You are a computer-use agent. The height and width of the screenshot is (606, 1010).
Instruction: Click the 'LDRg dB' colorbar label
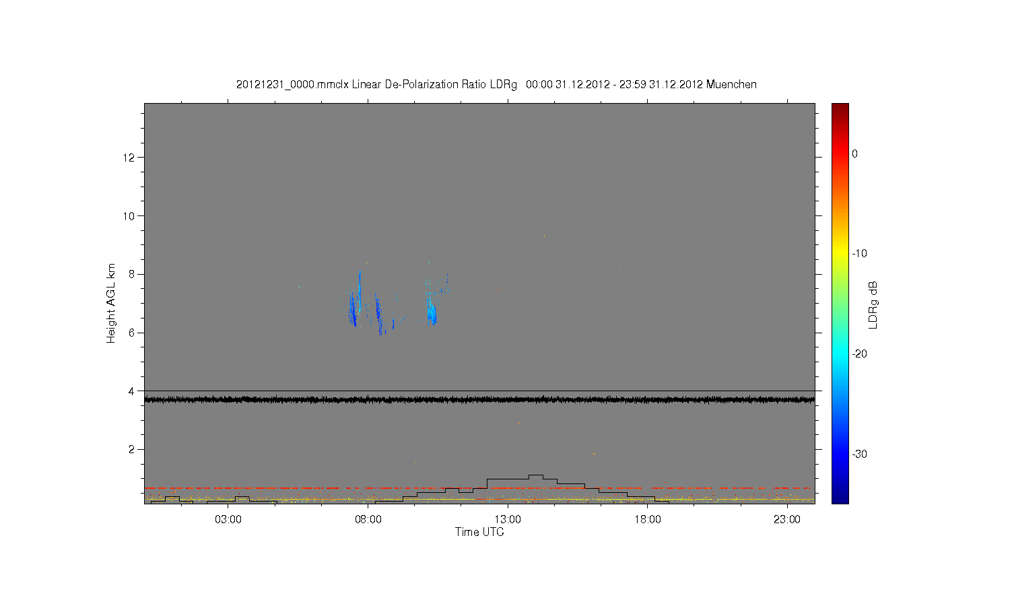873,304
